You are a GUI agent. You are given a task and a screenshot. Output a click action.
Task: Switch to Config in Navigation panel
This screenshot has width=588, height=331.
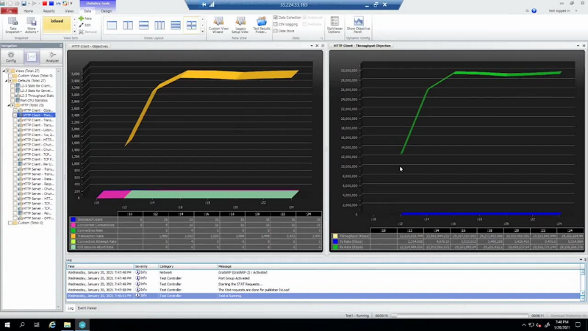[11, 57]
